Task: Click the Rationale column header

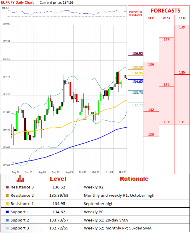Action: click(x=134, y=179)
